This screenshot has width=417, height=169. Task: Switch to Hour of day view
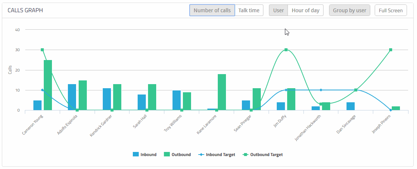click(x=305, y=10)
